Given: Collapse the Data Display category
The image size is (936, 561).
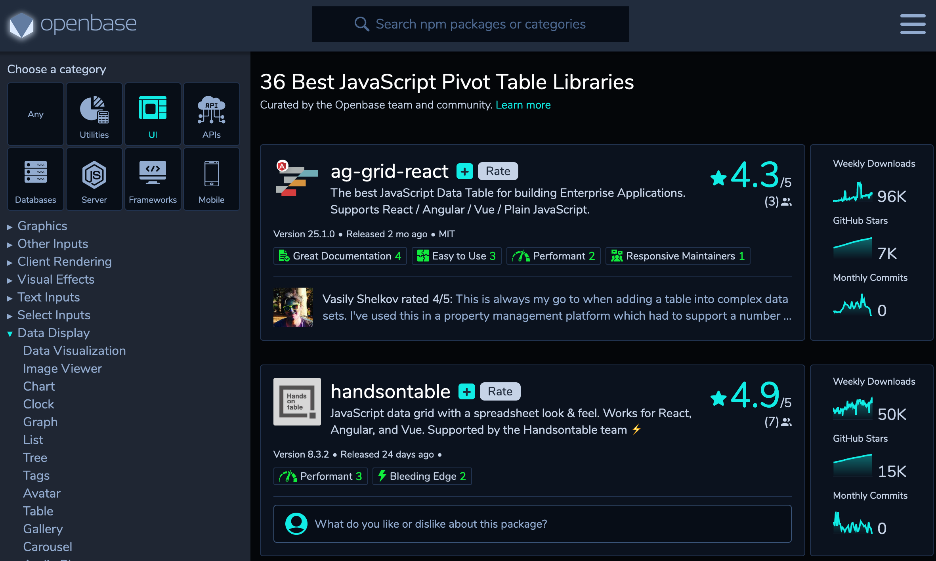Looking at the screenshot, I should tap(53, 333).
